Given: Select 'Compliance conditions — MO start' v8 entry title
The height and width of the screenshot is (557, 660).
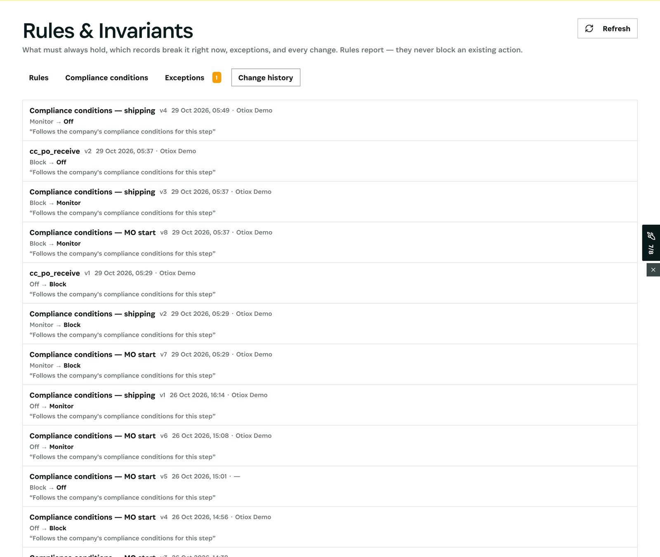Looking at the screenshot, I should (x=93, y=233).
